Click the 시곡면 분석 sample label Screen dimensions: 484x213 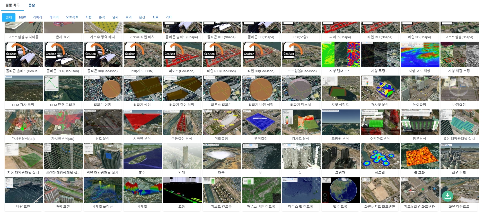pyautogui.click(x=142, y=139)
